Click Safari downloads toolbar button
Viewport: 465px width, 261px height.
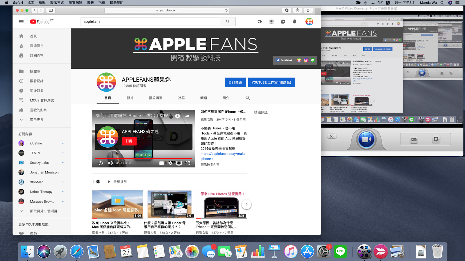(287, 10)
